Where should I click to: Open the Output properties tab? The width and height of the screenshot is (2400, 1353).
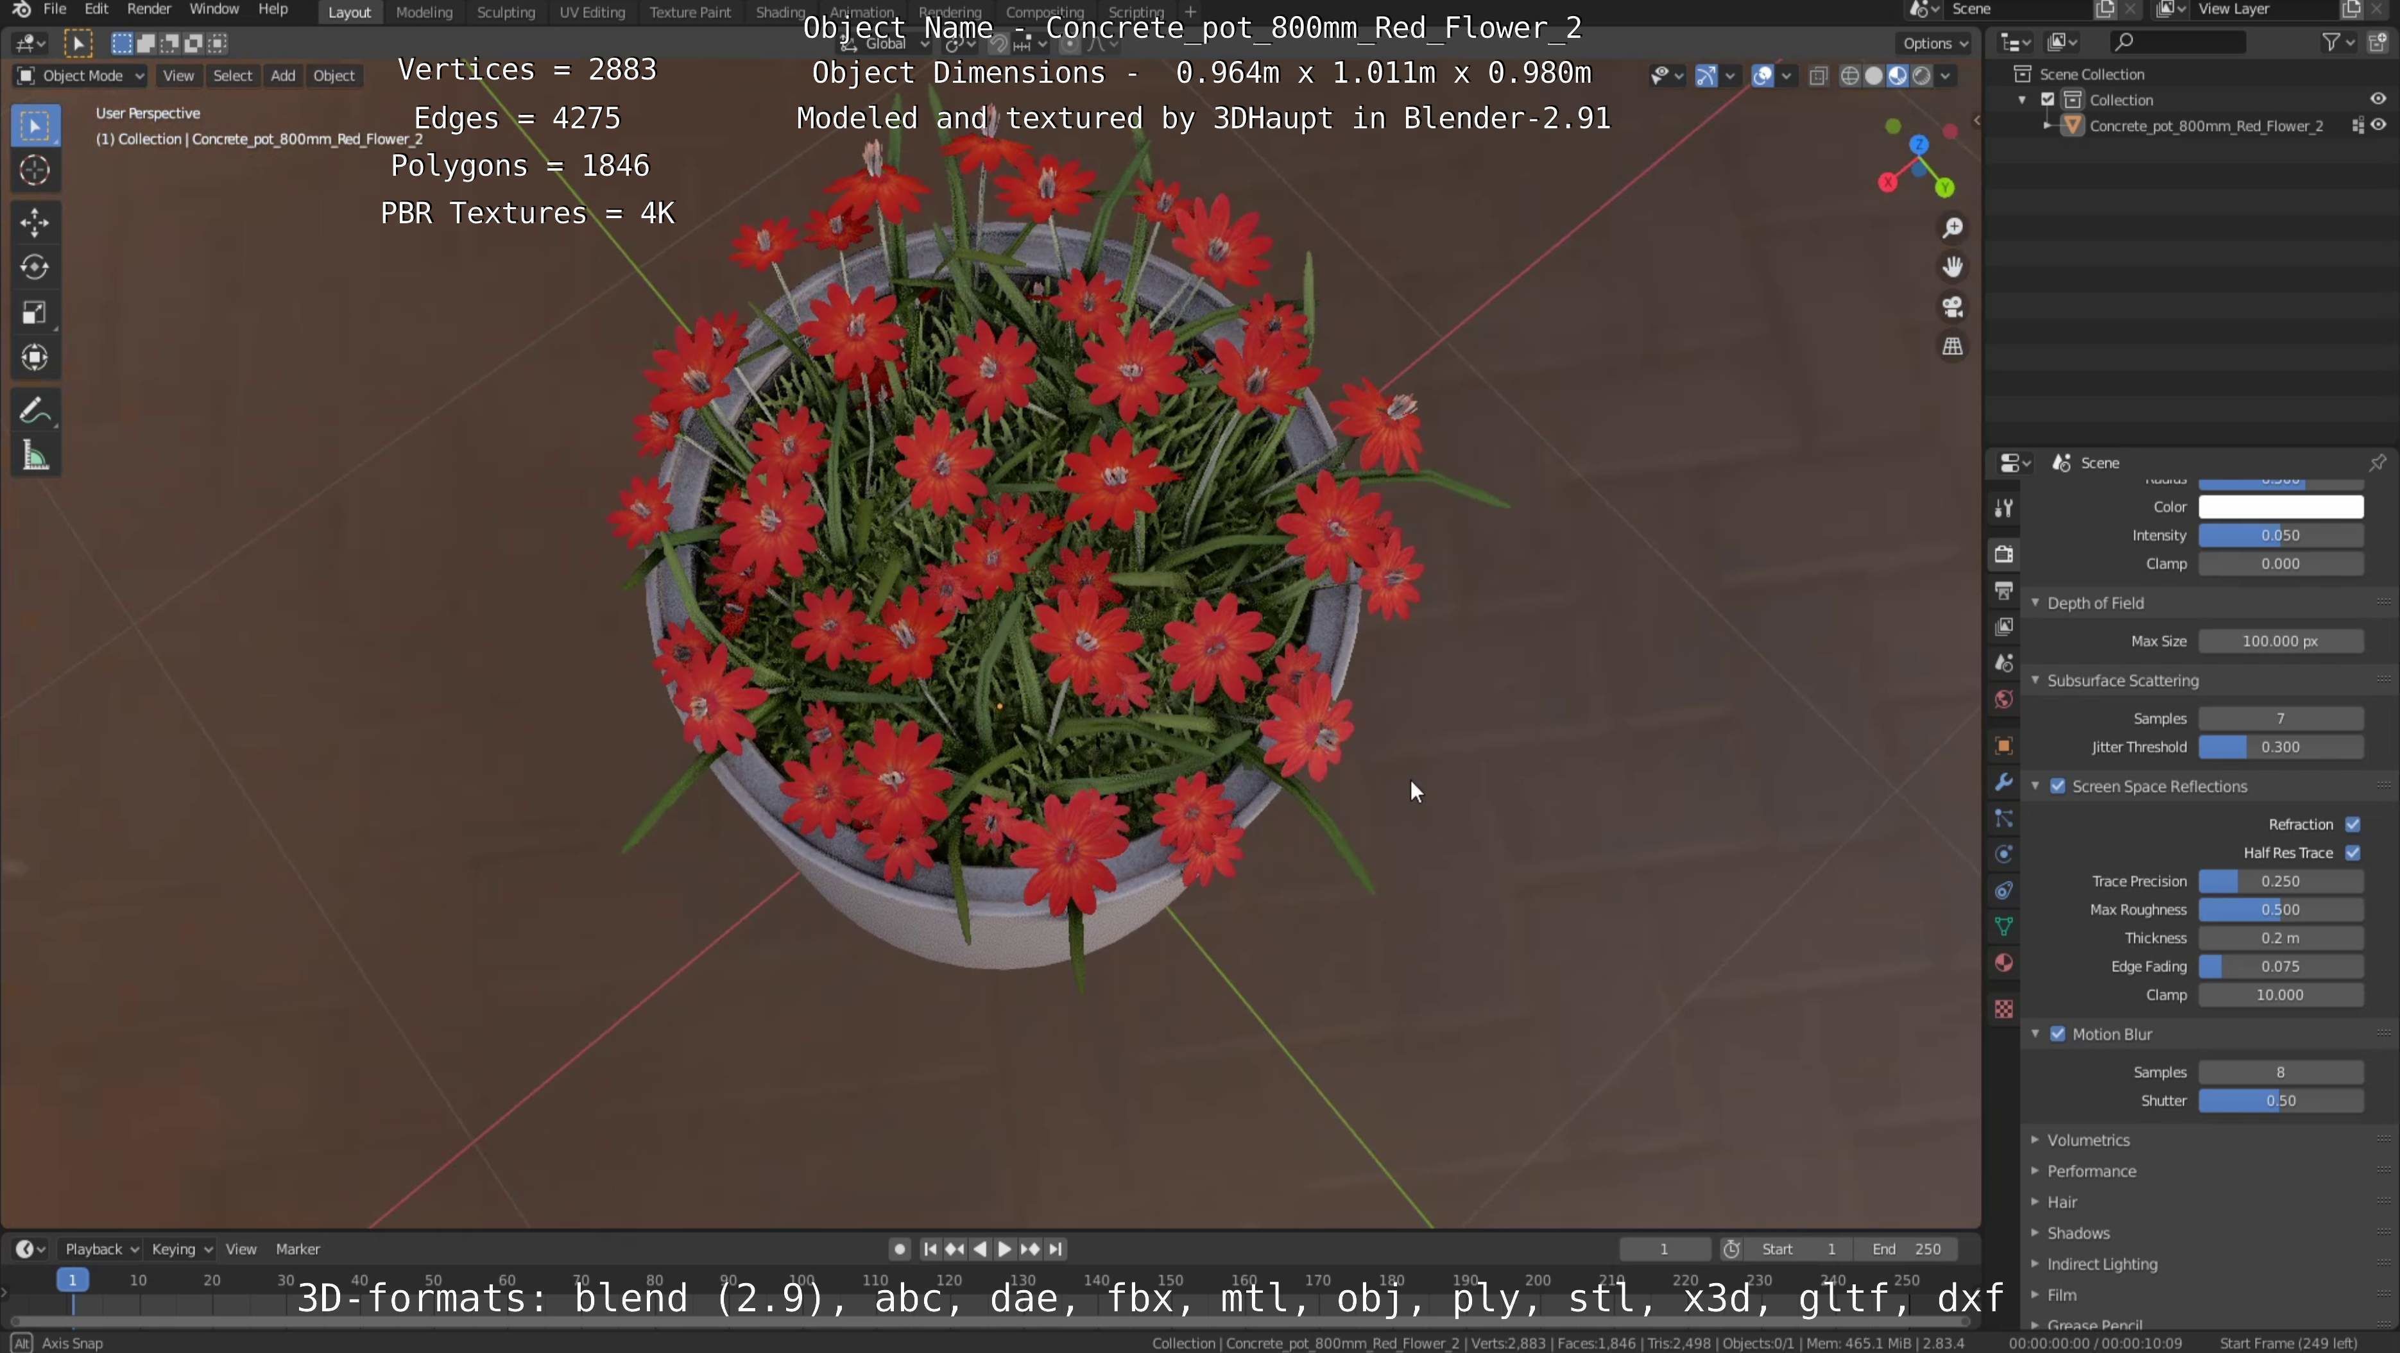pos(2004,590)
